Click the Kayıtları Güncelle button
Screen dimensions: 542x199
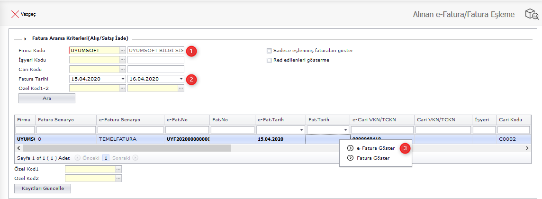pyautogui.click(x=46, y=189)
